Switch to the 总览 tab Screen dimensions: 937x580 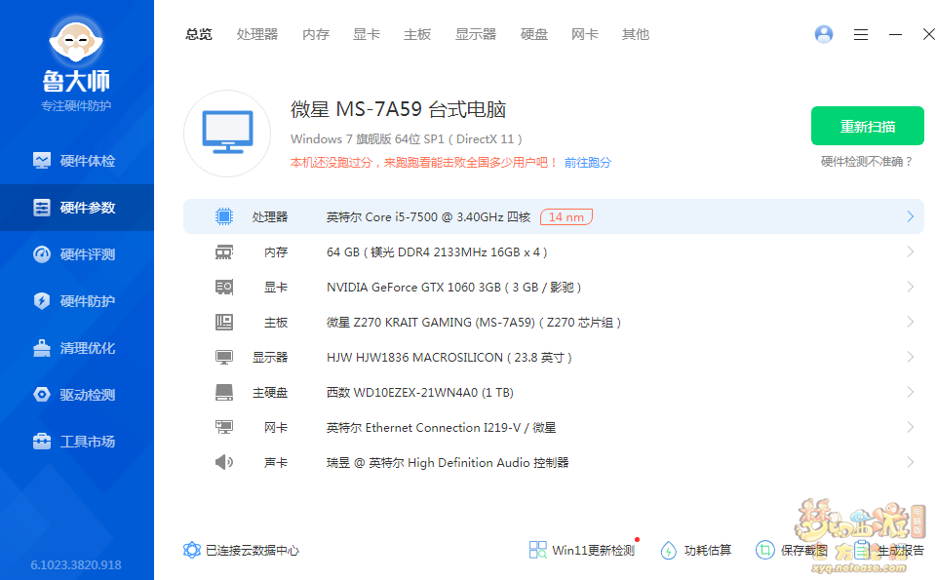coord(199,35)
